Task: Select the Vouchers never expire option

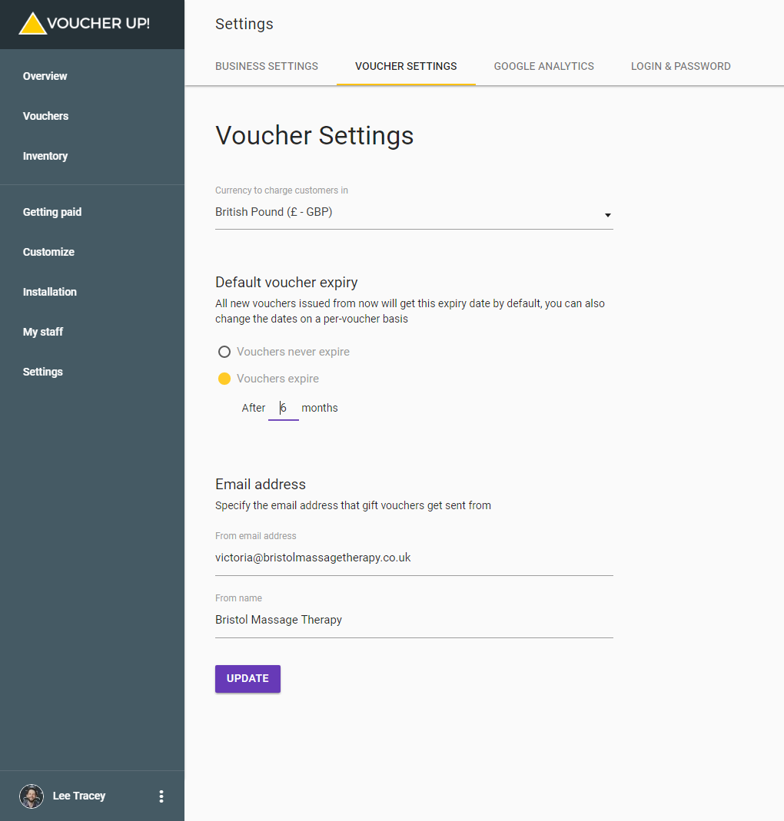Action: tap(224, 352)
